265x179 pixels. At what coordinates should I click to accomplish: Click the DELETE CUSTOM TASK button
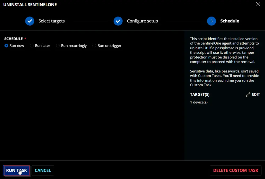point(236,170)
